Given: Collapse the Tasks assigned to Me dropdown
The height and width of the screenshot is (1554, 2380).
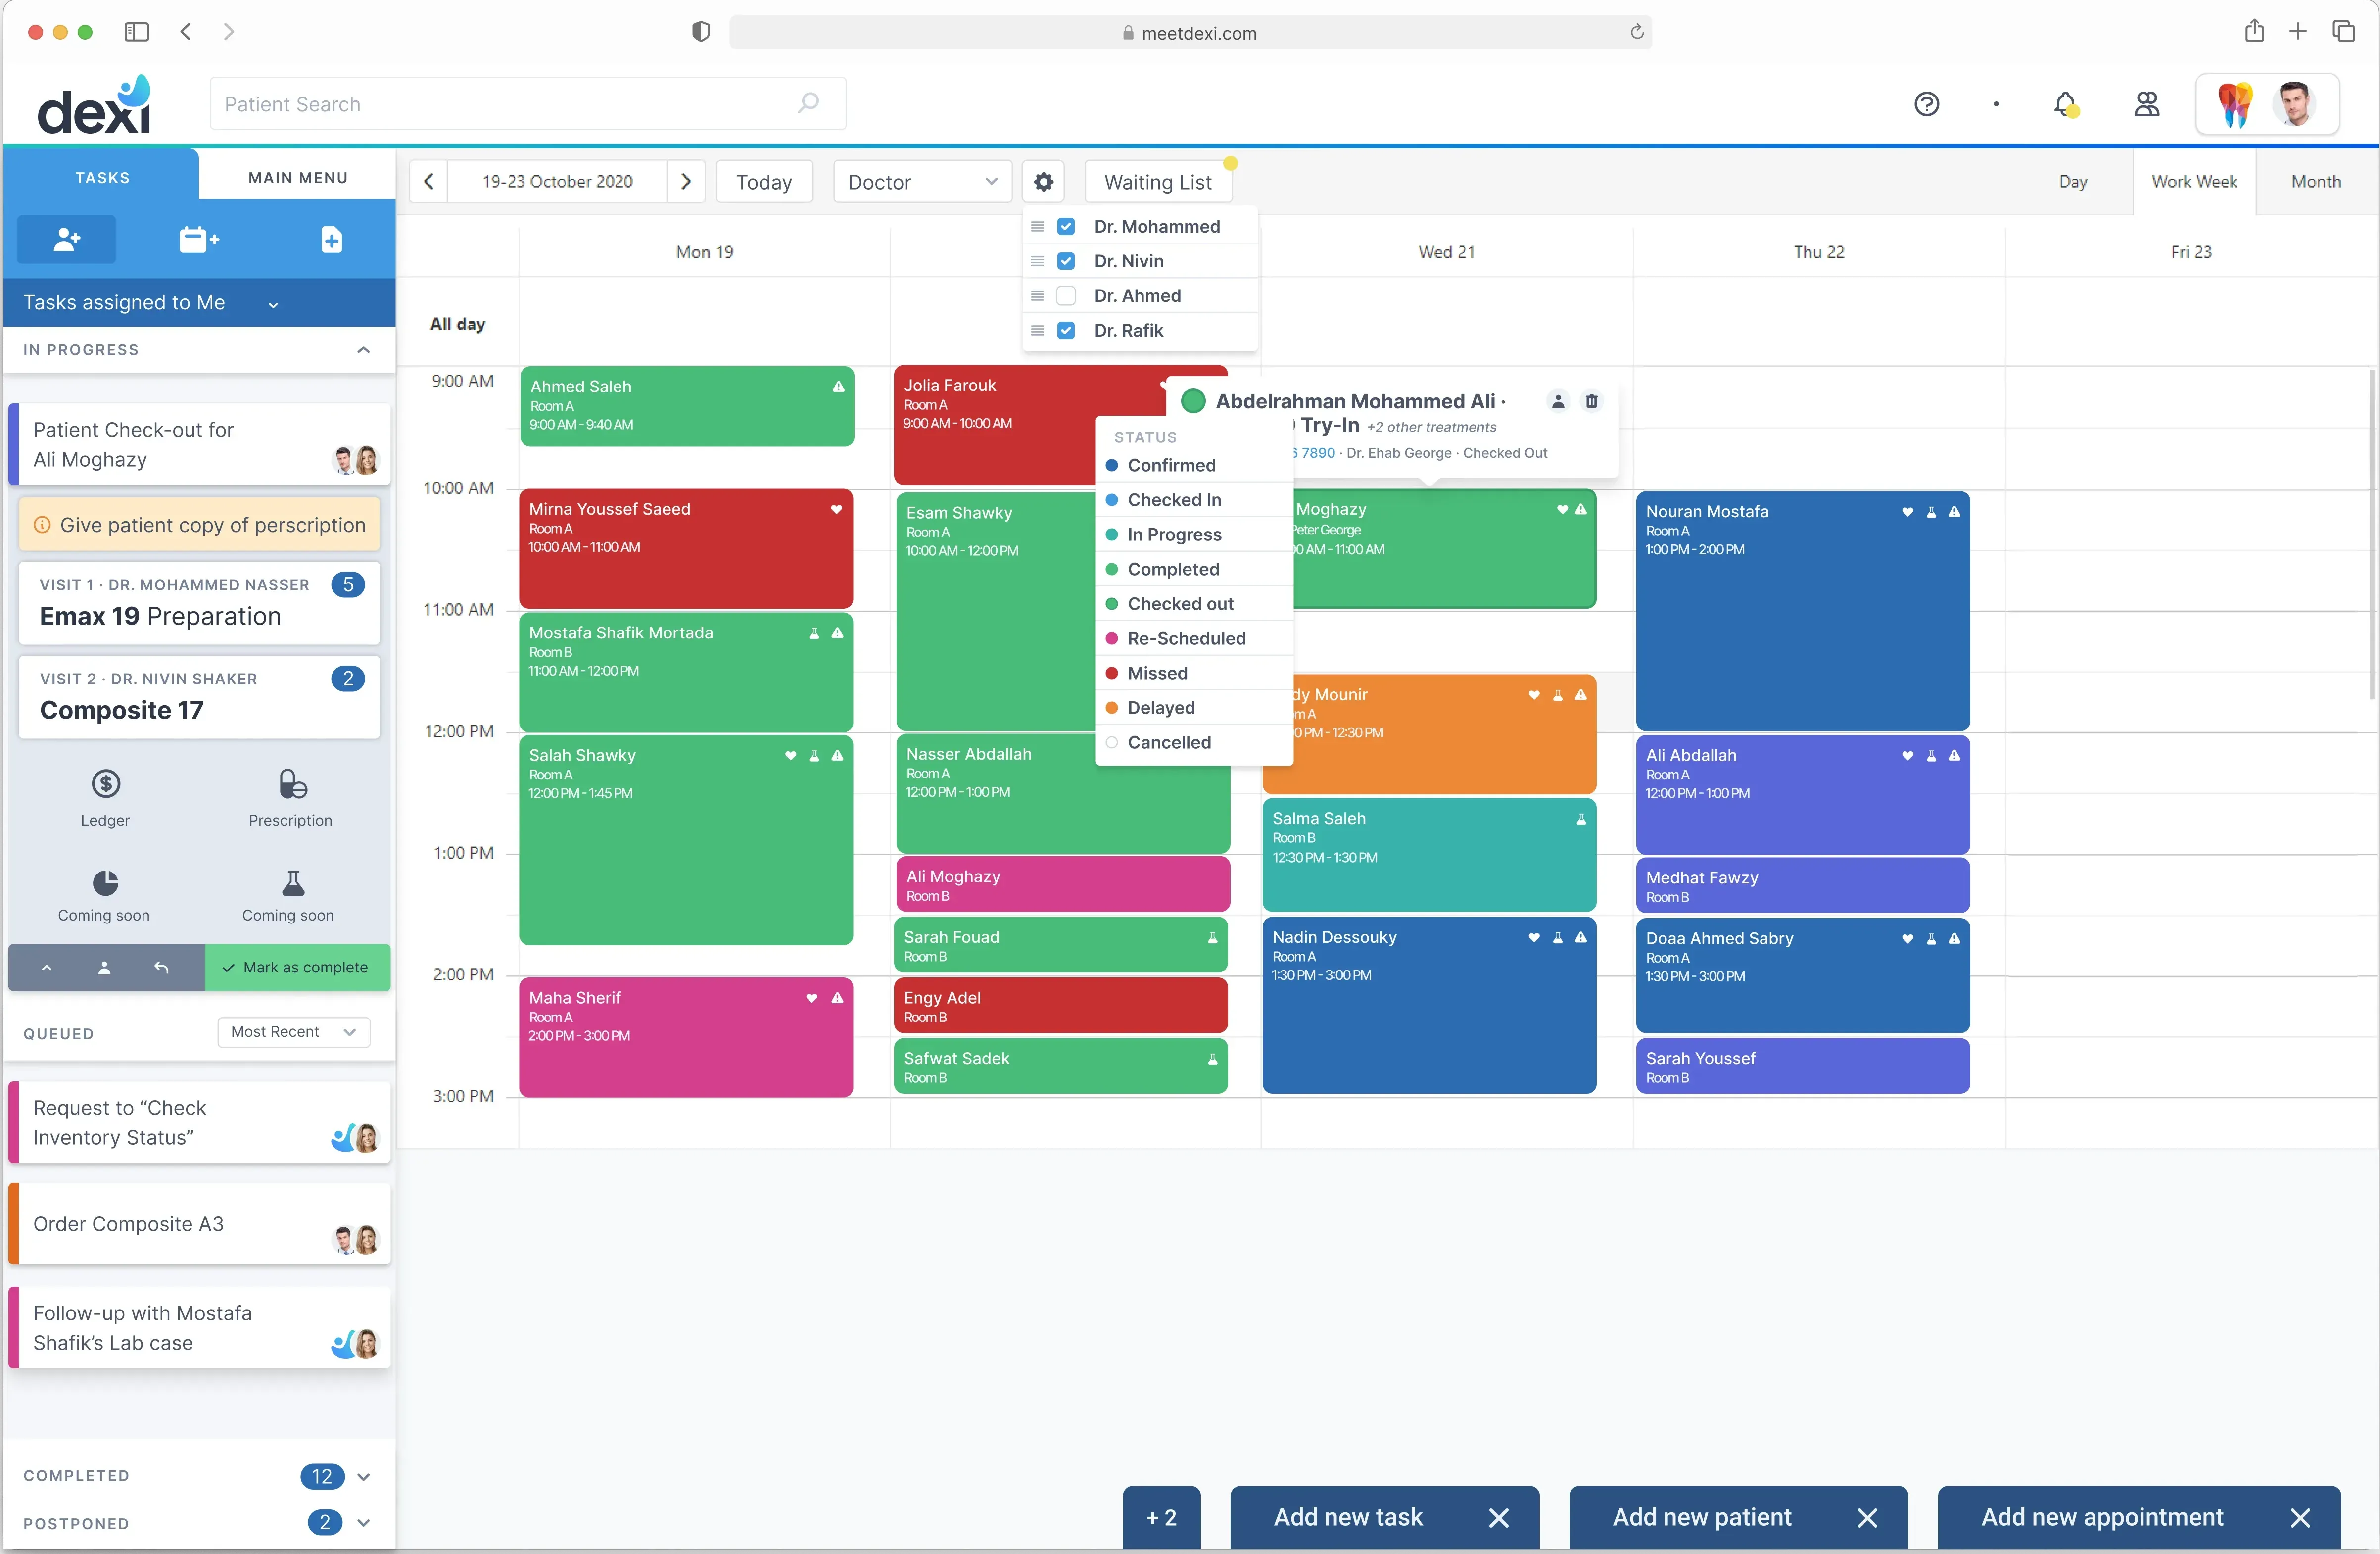Looking at the screenshot, I should click(272, 303).
